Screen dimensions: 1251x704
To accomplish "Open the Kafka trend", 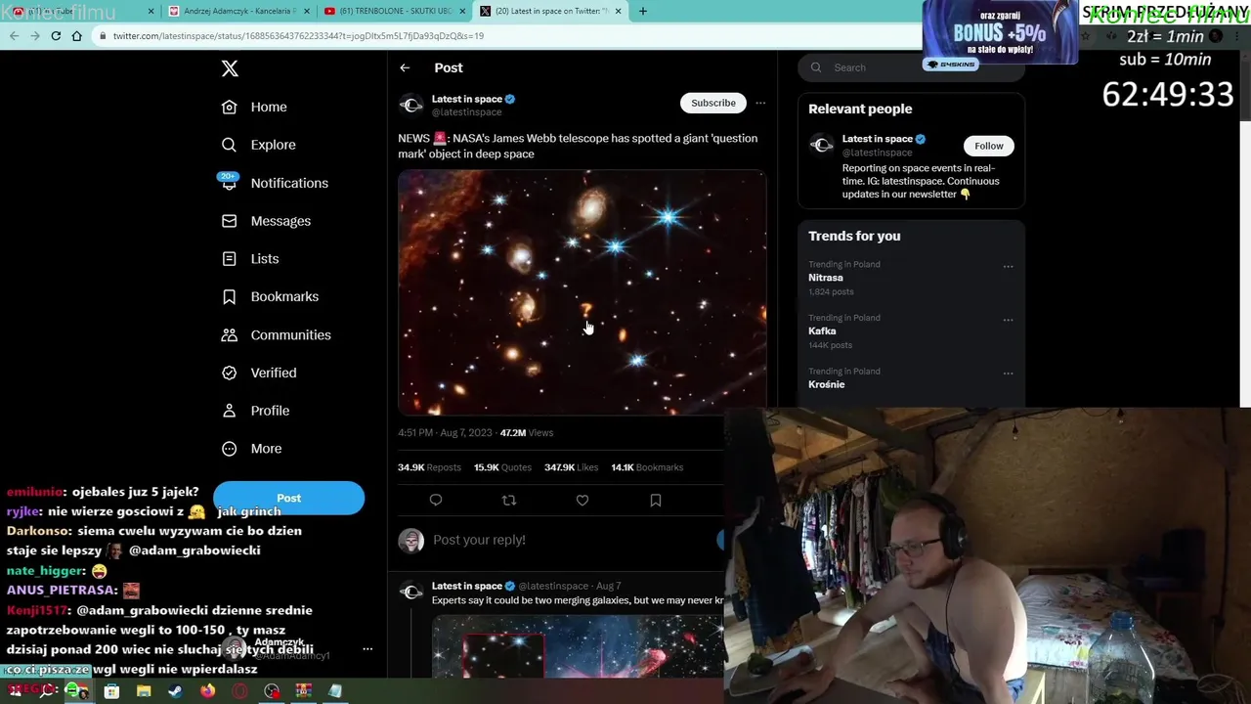I will [x=822, y=330].
